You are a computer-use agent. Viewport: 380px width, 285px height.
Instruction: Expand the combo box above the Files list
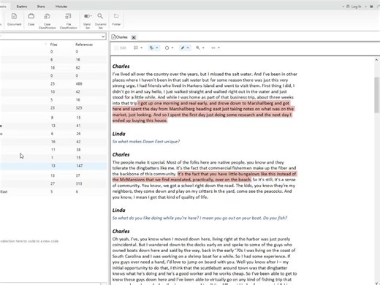103,37
